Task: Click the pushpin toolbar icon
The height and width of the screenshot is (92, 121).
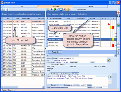Action: click(x=64, y=9)
